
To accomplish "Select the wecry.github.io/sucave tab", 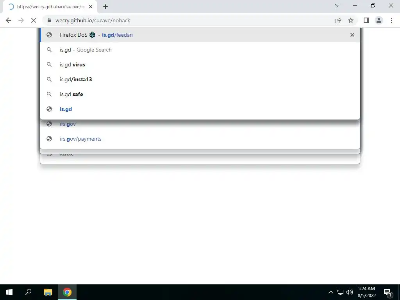I will 50,7.
